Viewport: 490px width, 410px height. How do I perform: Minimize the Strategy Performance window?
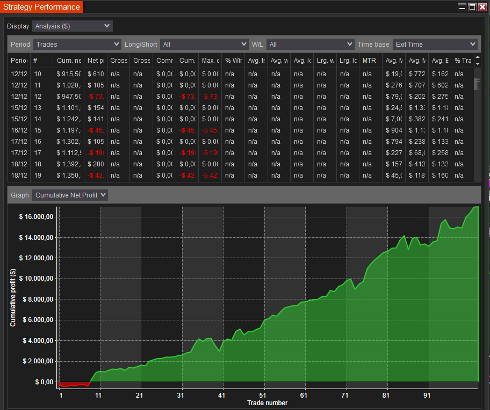pyautogui.click(x=462, y=7)
